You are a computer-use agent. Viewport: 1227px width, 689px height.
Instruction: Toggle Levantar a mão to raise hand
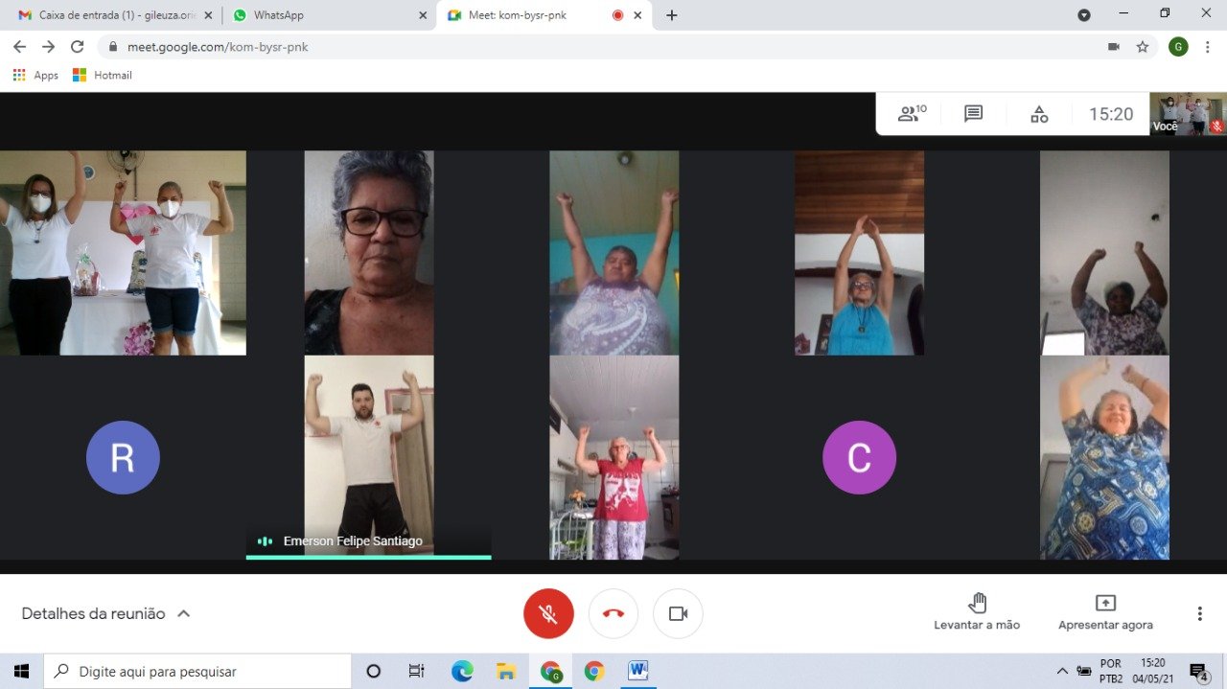tap(976, 613)
